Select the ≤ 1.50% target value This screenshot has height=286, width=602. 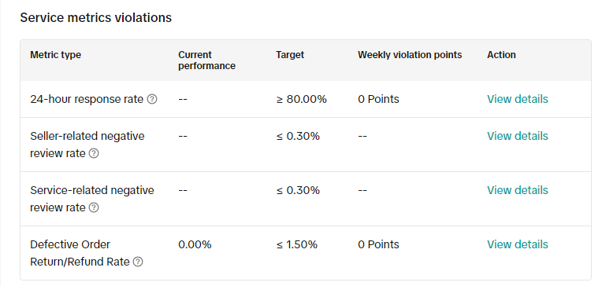tap(296, 244)
